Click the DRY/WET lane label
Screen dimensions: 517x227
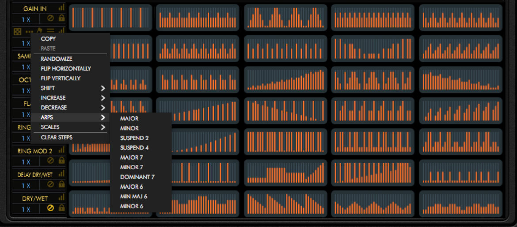(35, 199)
